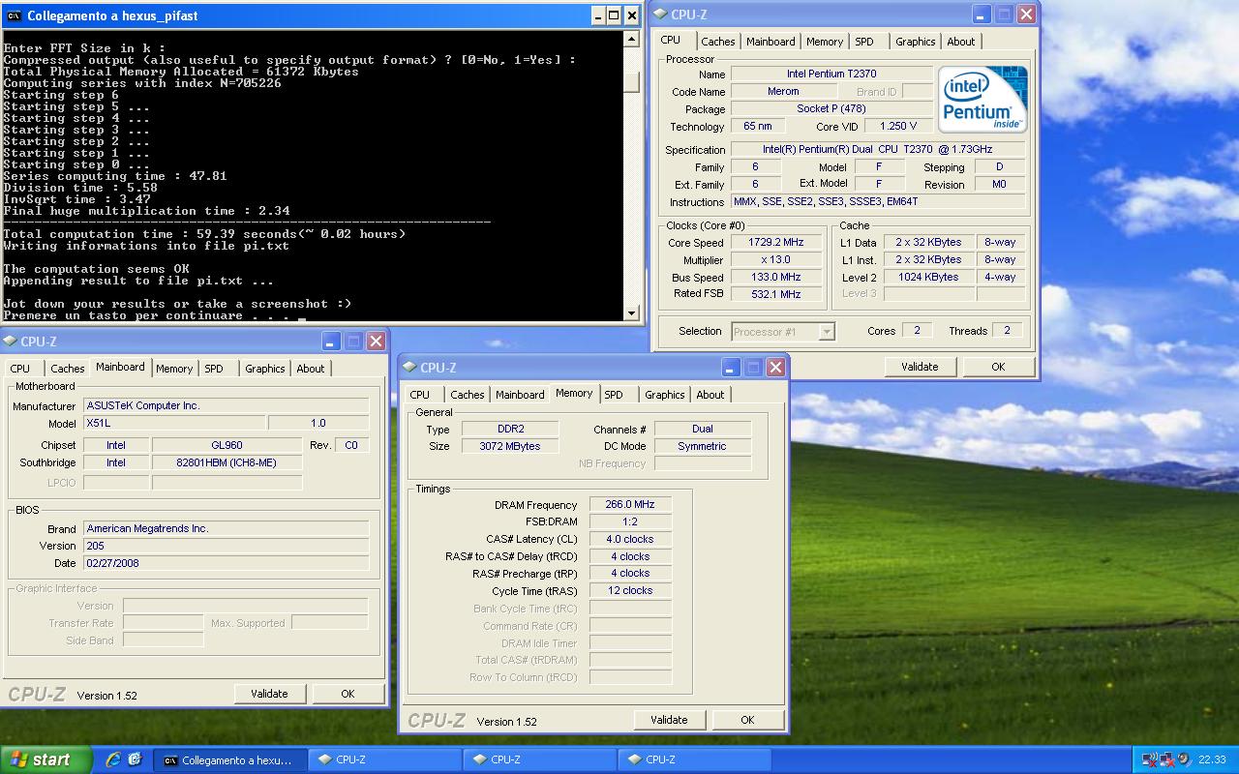Screen dimensions: 1239x774
Task: Click OK in the Mainboard window
Action: coord(348,694)
